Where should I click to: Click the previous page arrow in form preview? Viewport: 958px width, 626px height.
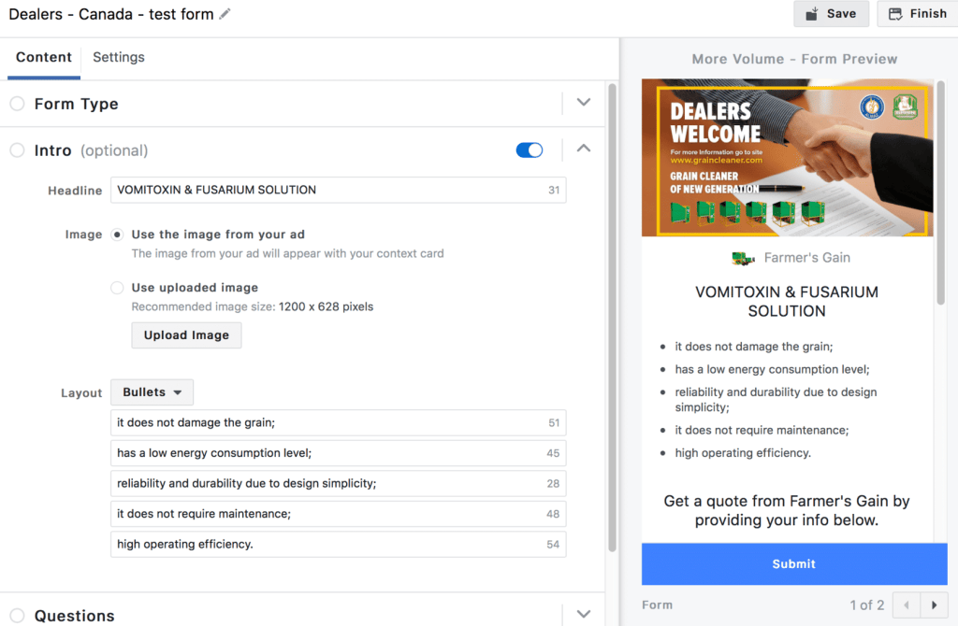click(906, 605)
